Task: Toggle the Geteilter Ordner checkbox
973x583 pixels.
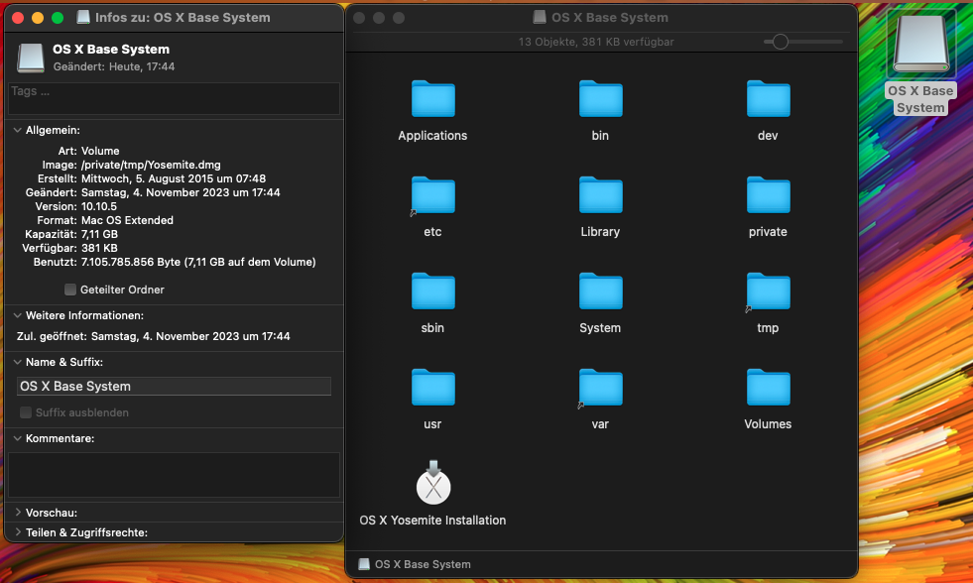Action: (70, 290)
